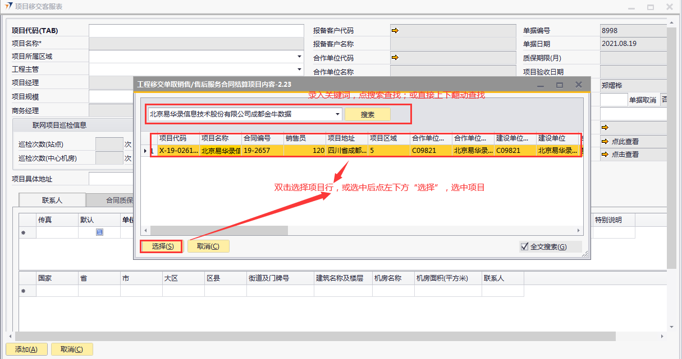Maximize the 工程移交单取销售 dialog window

(x=560, y=85)
